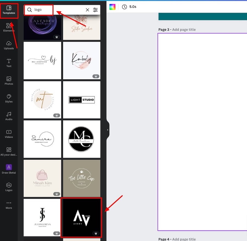Open the Draw (Beta) tool
The width and height of the screenshot is (247, 241).
9,169
